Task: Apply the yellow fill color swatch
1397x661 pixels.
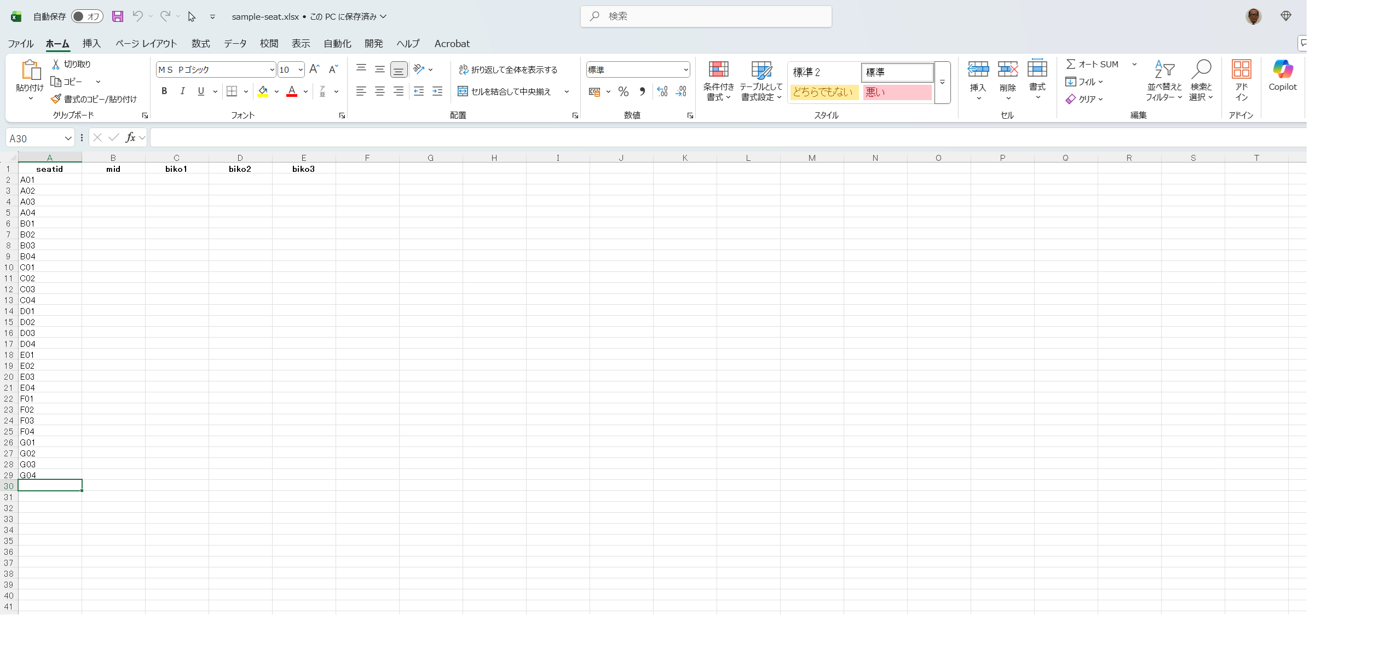Action: pyautogui.click(x=263, y=91)
